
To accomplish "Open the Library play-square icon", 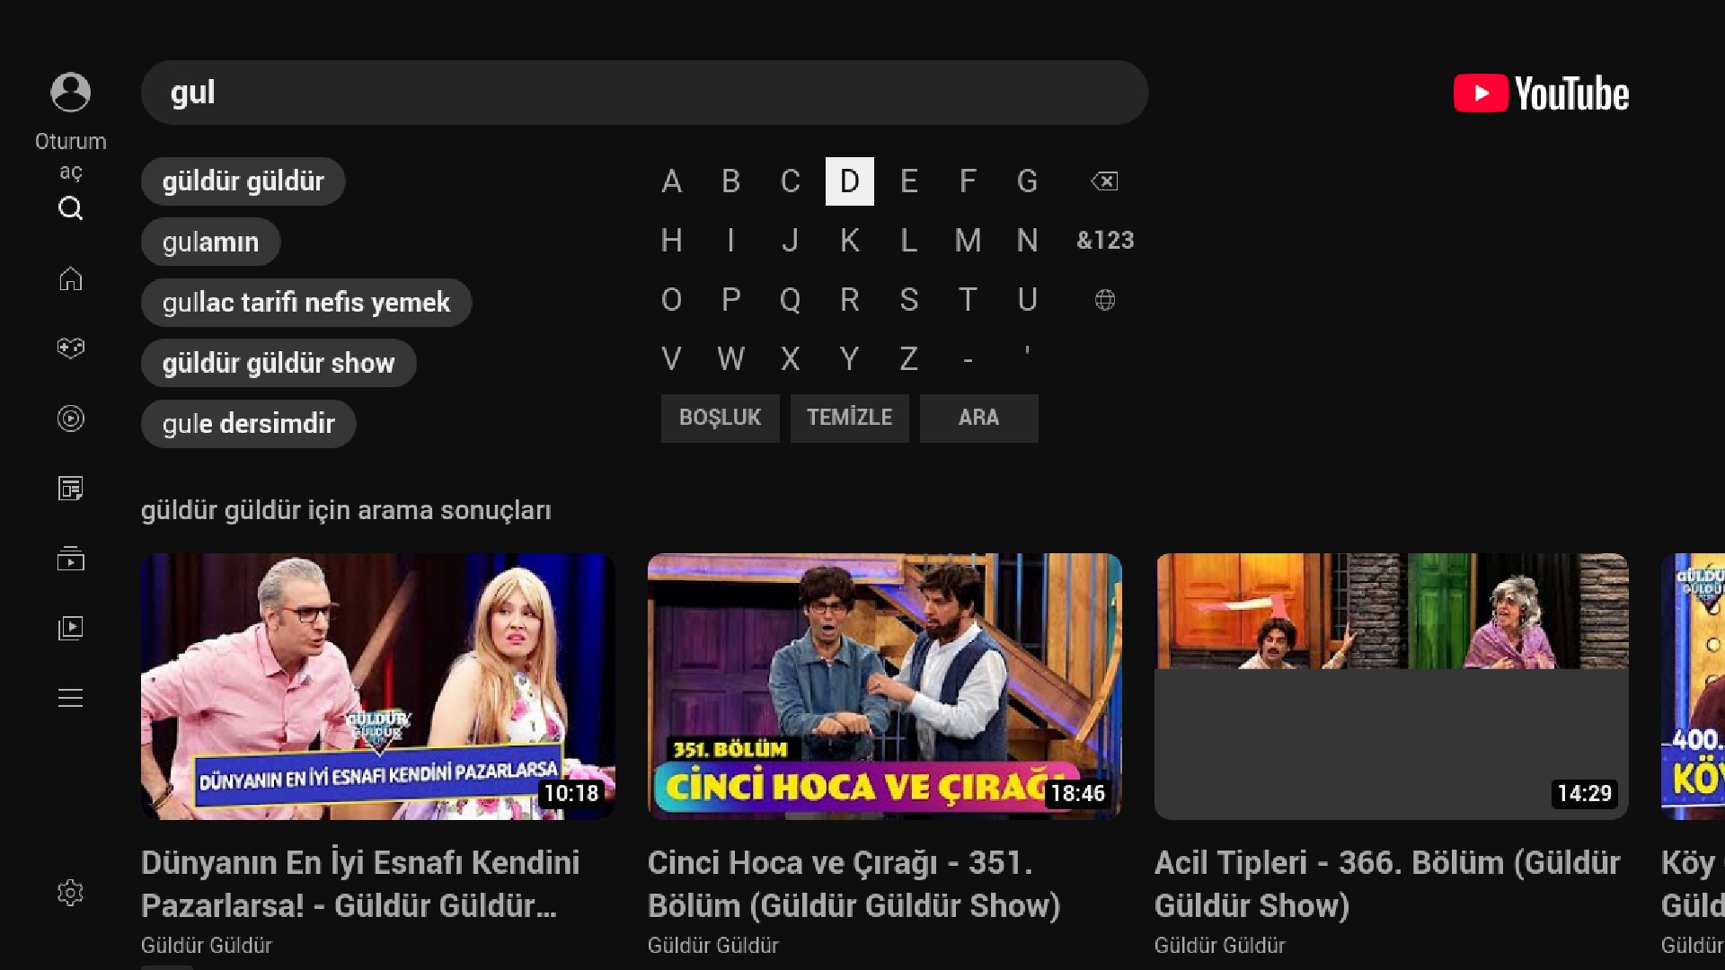I will 70,628.
